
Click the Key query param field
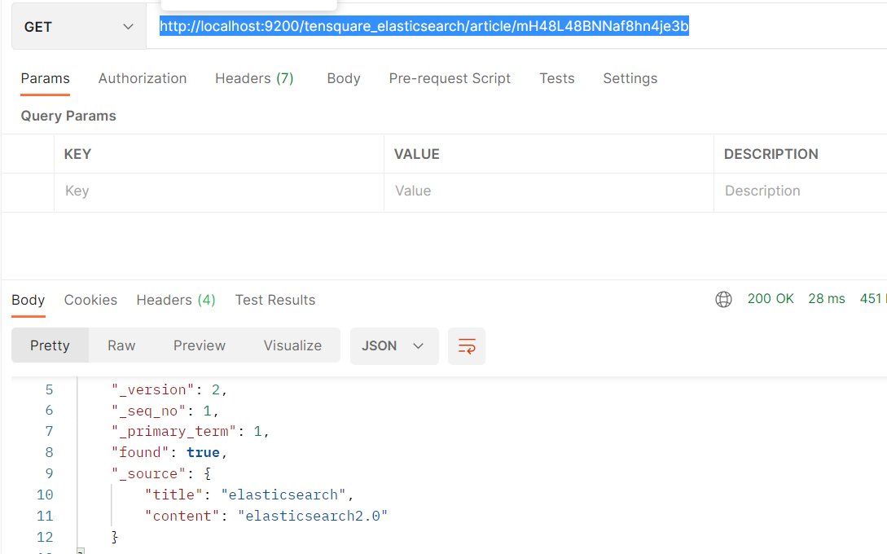[218, 191]
